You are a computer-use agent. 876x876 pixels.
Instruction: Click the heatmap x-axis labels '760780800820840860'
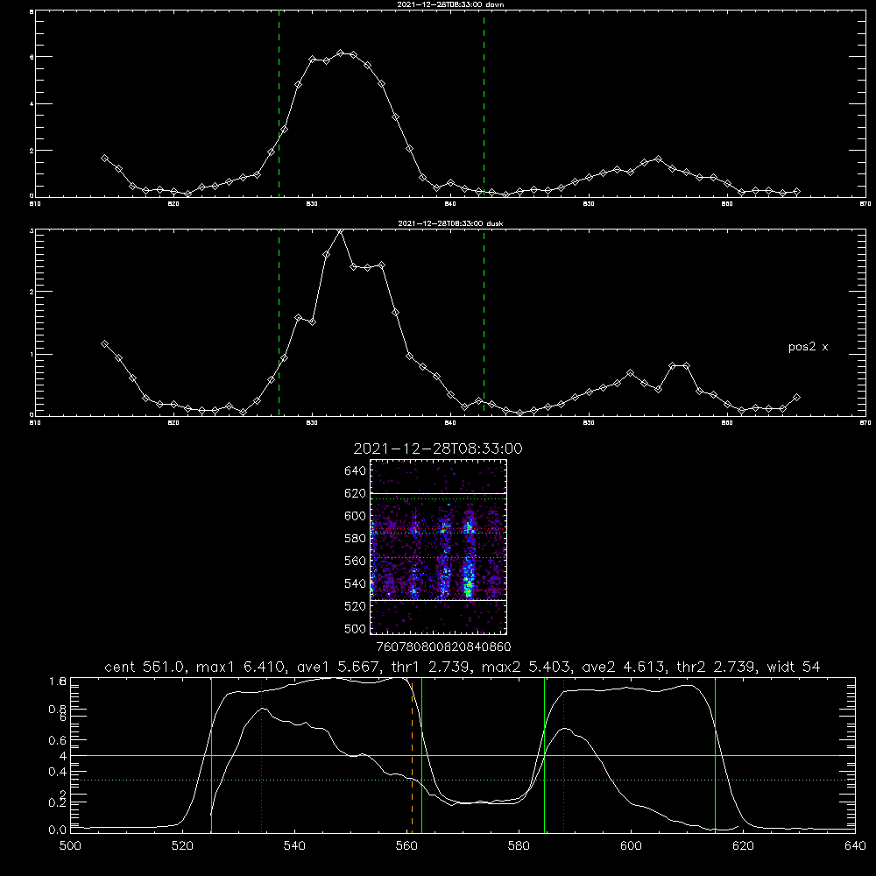click(x=443, y=646)
